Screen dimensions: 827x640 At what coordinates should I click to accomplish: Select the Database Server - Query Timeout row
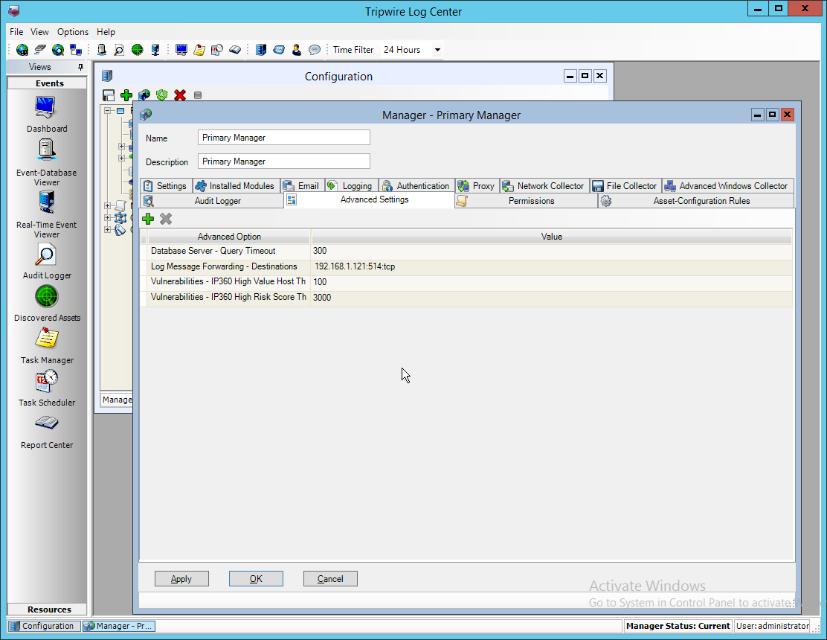tap(466, 251)
